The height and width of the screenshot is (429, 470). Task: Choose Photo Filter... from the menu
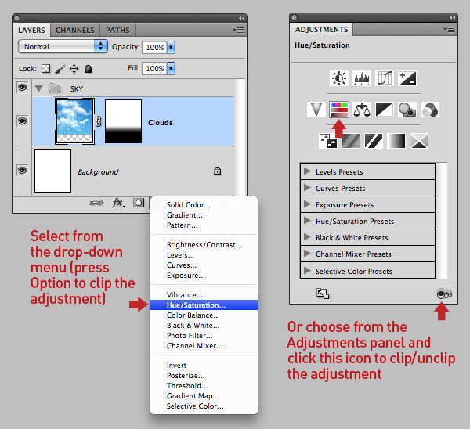coord(204,336)
